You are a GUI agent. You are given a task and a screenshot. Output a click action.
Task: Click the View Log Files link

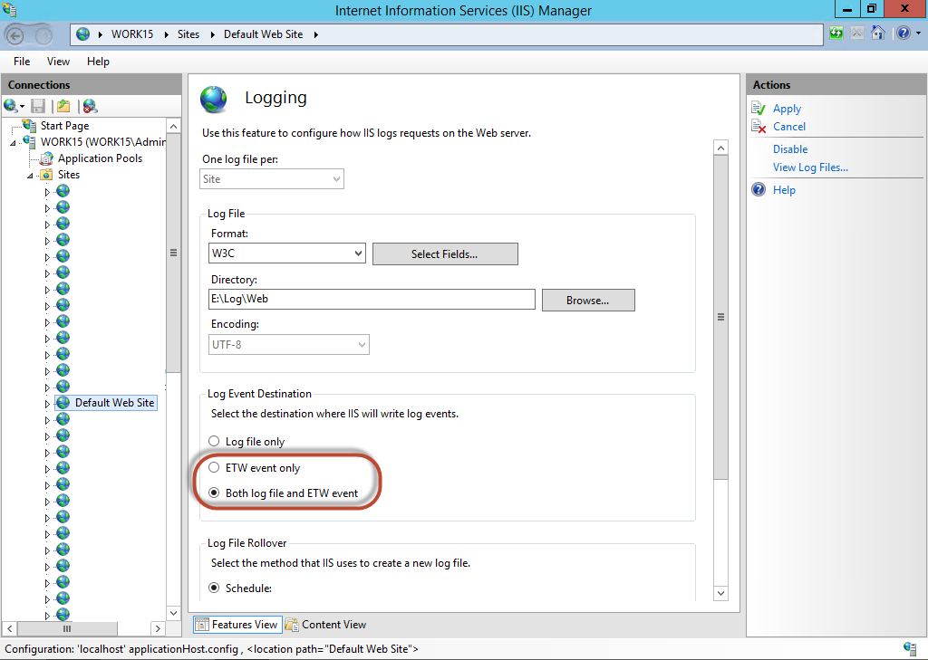tap(810, 167)
